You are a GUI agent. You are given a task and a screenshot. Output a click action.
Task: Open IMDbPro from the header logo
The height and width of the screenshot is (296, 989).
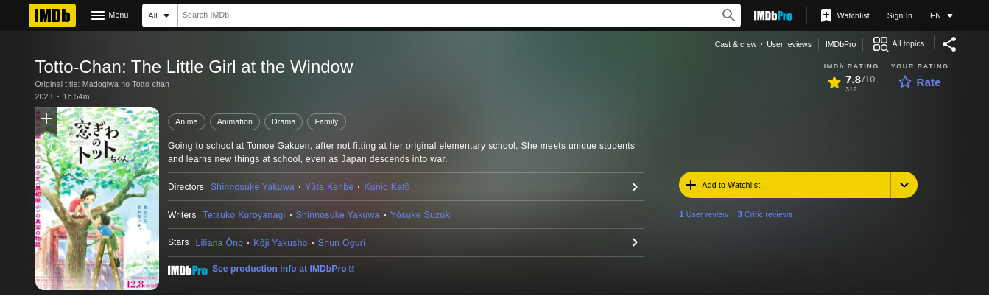coord(772,15)
